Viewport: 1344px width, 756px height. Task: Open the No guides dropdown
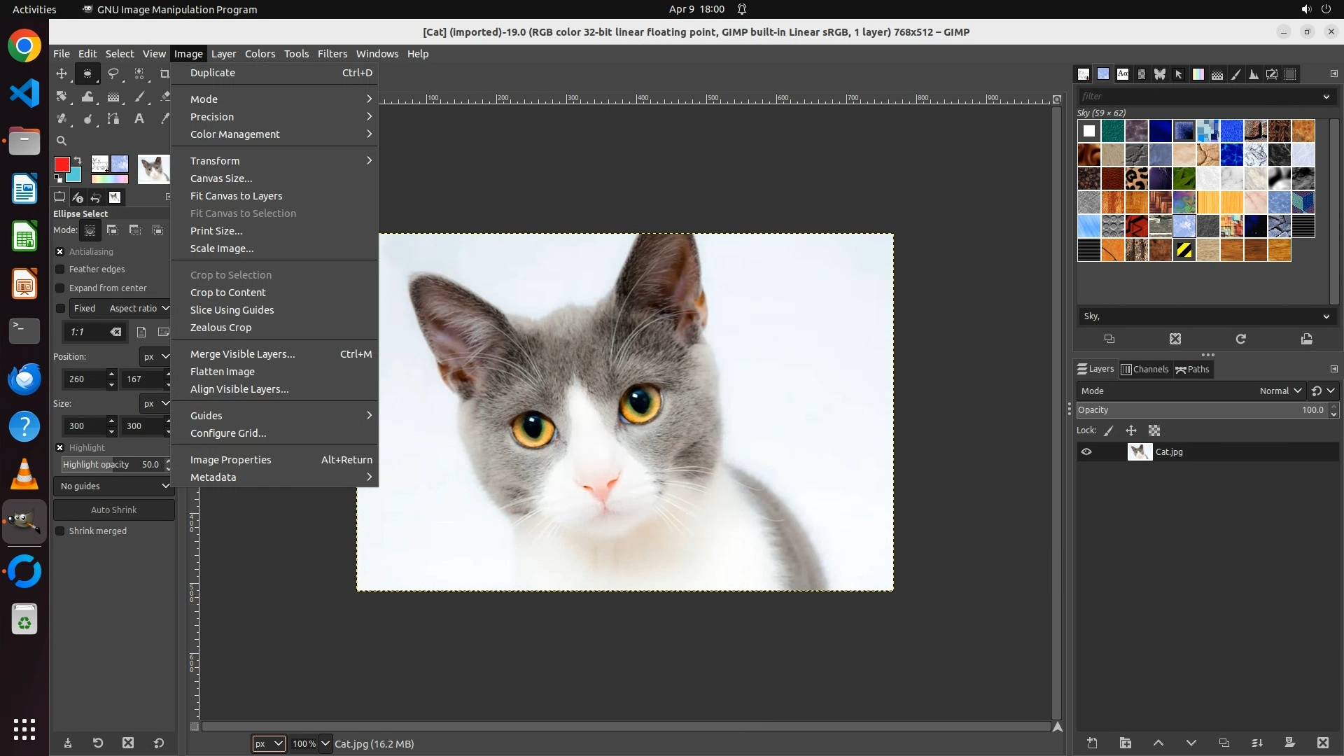tap(113, 486)
